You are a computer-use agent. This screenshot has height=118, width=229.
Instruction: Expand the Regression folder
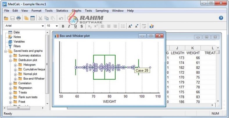coord(10,88)
